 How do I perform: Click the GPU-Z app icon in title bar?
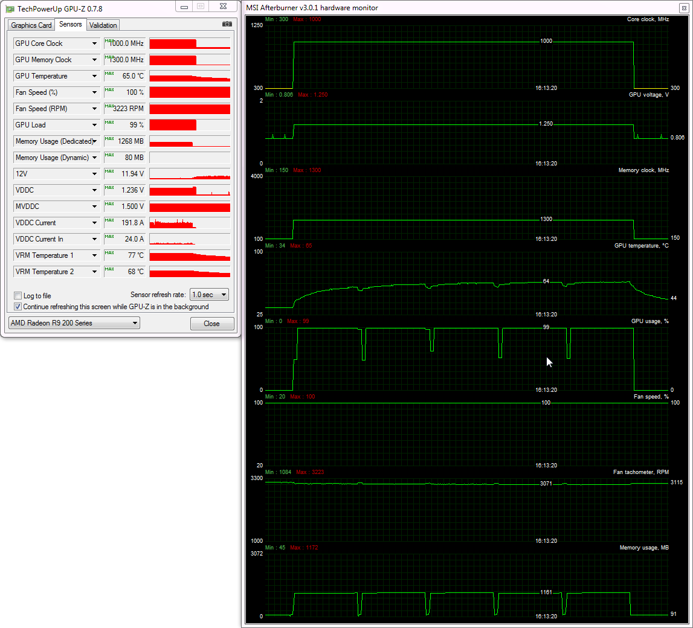pos(10,8)
